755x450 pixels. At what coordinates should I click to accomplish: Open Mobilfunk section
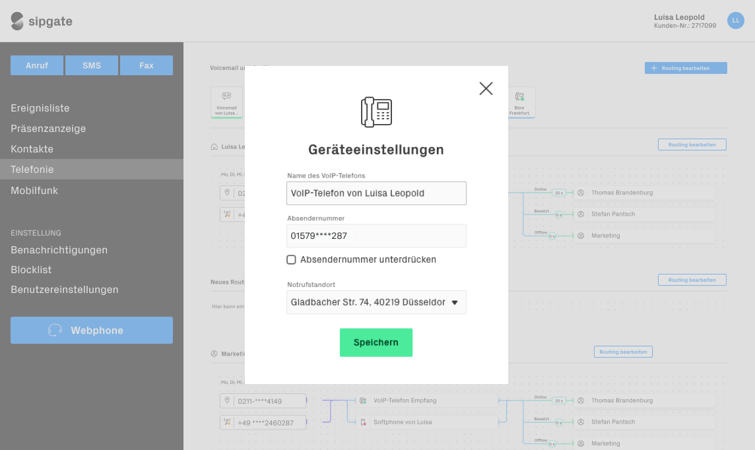(34, 191)
